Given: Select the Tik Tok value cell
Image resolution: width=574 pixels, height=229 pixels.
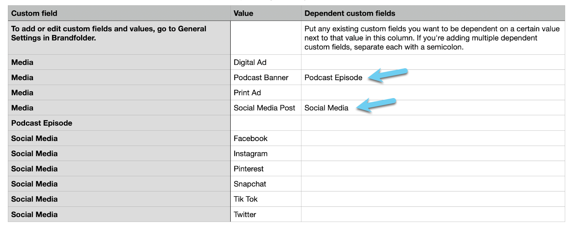Looking at the screenshot, I should (x=266, y=199).
